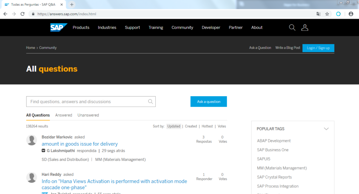Open the Partner menu

pyautogui.click(x=236, y=27)
